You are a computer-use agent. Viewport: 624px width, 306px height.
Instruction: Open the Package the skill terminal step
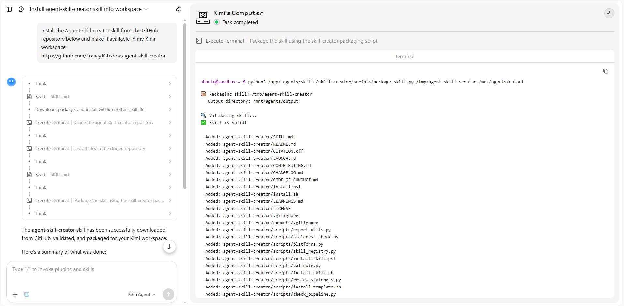100,200
